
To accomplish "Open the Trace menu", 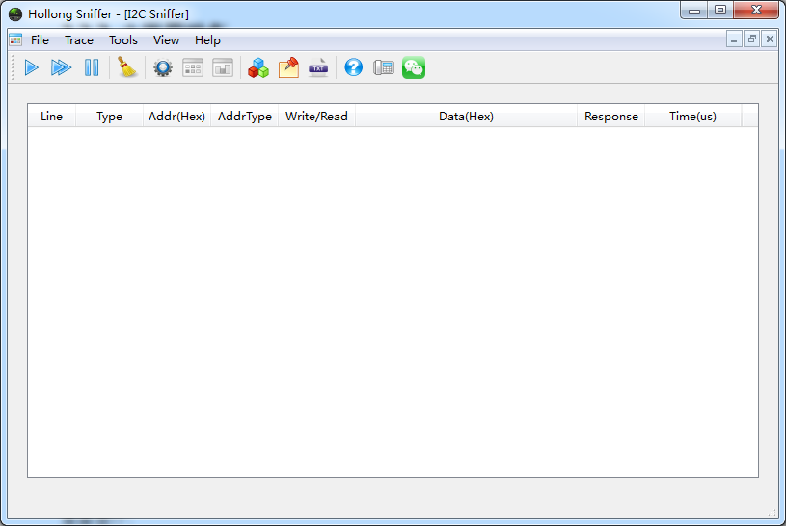I will point(79,40).
